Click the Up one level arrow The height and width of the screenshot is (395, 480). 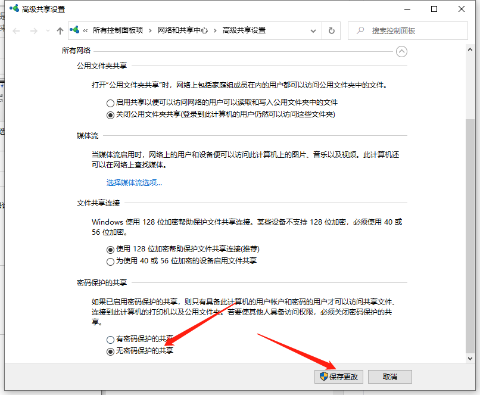click(x=60, y=30)
